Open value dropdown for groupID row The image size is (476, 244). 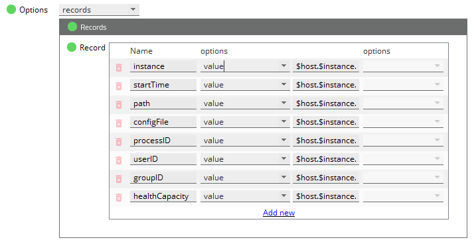coord(245,177)
